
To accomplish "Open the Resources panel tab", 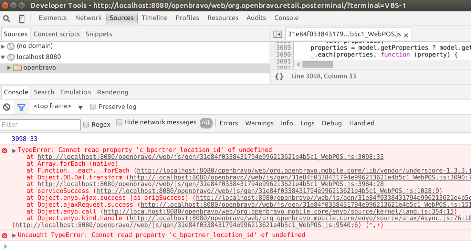I will [223, 18].
